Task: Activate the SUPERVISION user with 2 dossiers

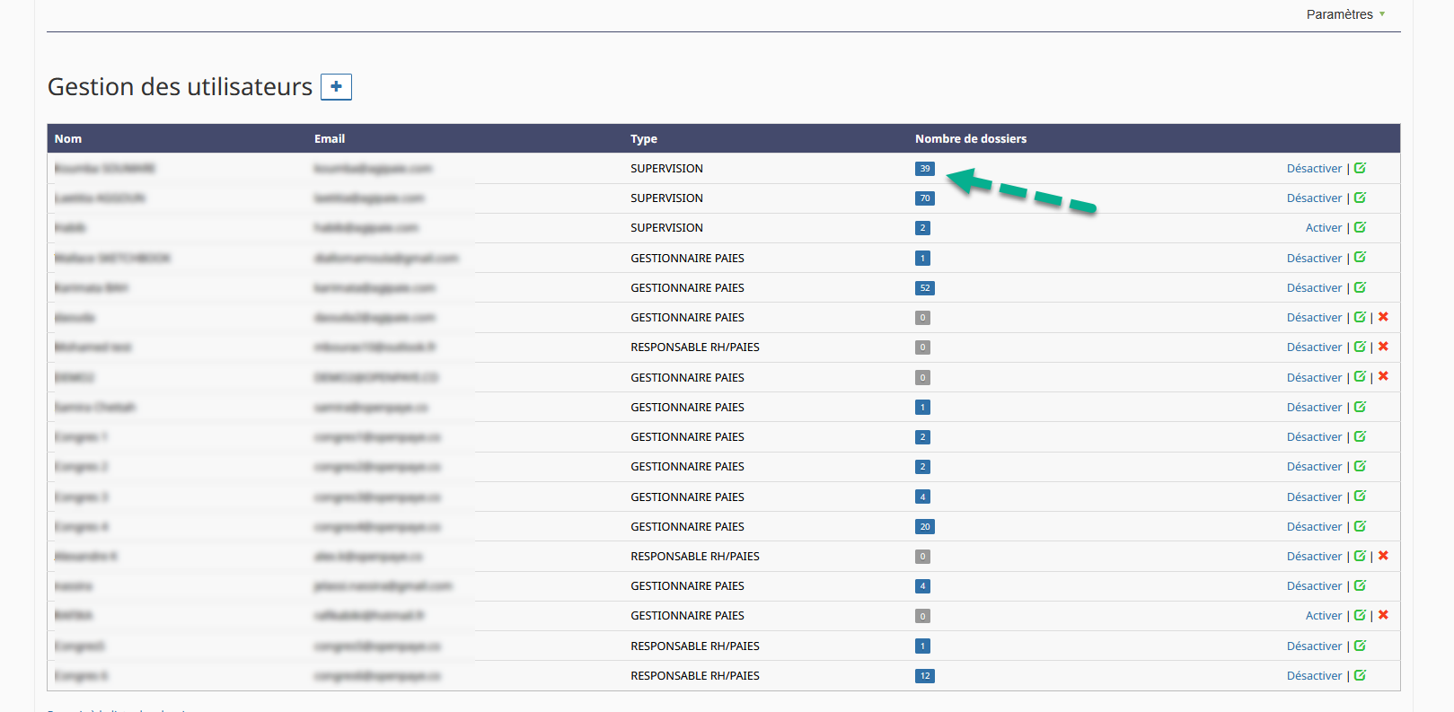Action: pyautogui.click(x=1324, y=228)
